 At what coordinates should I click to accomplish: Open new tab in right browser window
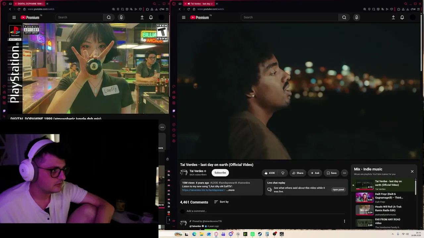pyautogui.click(x=217, y=4)
